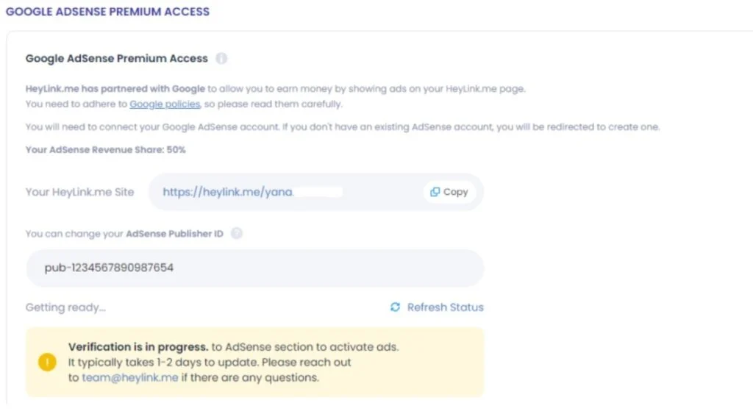Click the AdSense Revenue Share 50% line
Image resolution: width=753 pixels, height=414 pixels.
106,150
